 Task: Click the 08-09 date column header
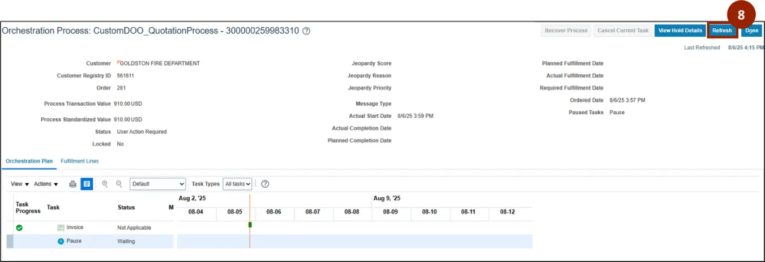pos(391,212)
